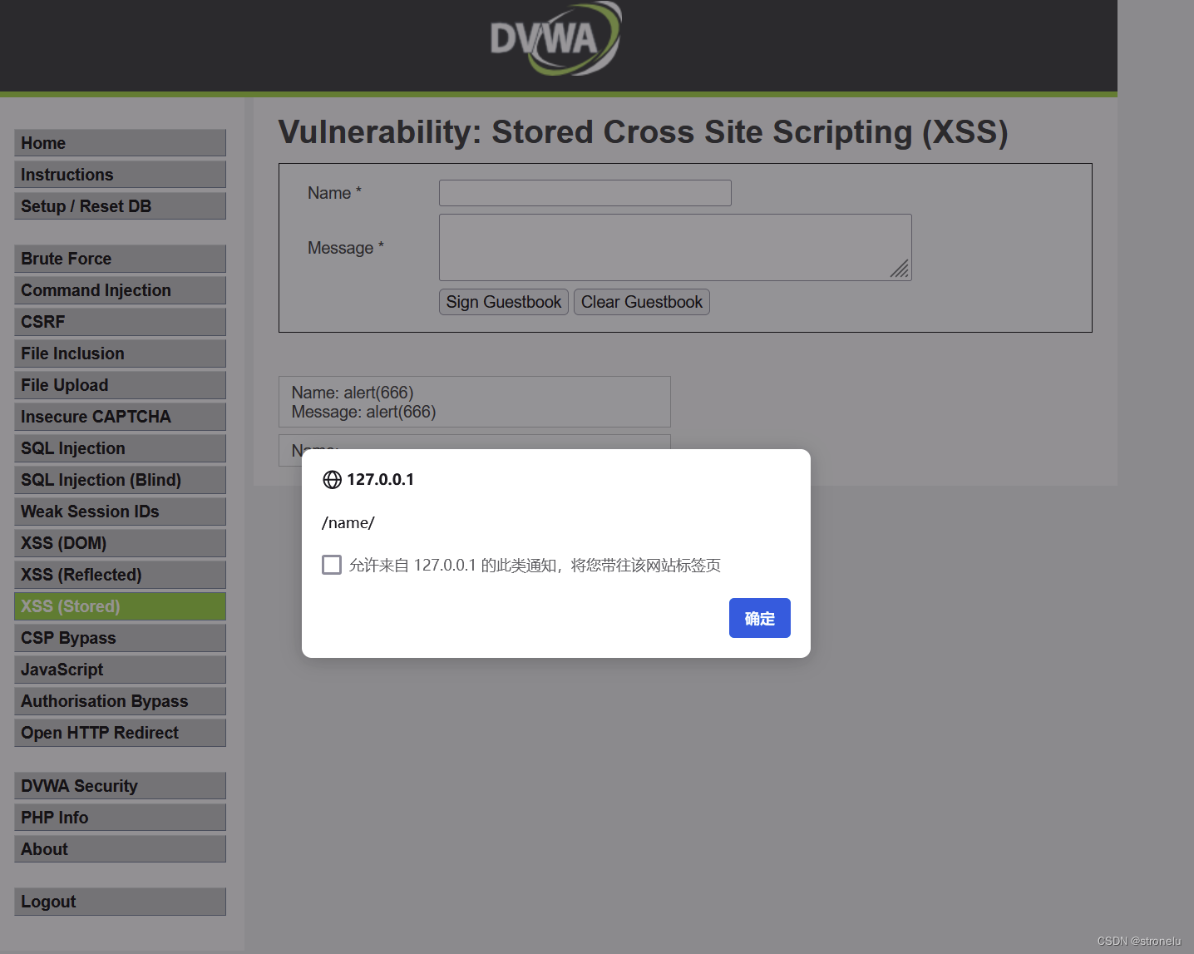Confirm the alert with the blue 确定 button
1194x954 pixels.
coord(759,618)
